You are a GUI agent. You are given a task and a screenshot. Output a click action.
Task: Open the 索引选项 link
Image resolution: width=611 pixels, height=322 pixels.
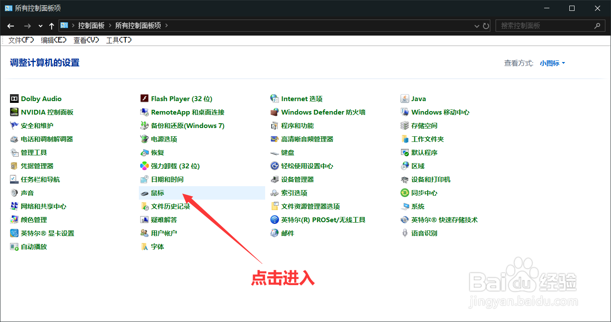point(294,193)
